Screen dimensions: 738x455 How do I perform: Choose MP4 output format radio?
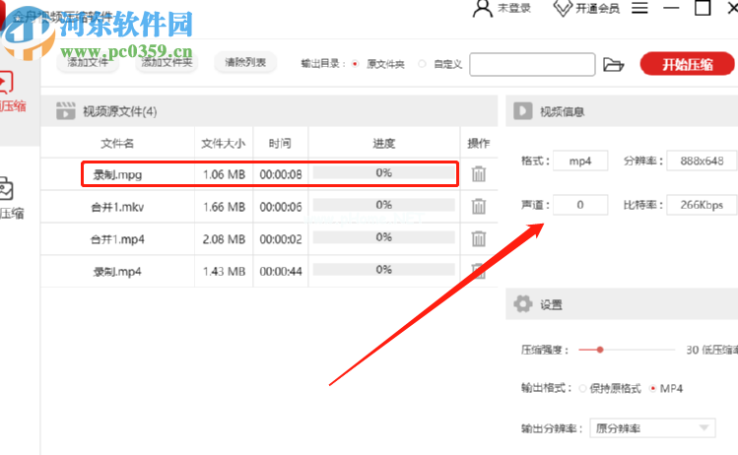click(653, 389)
